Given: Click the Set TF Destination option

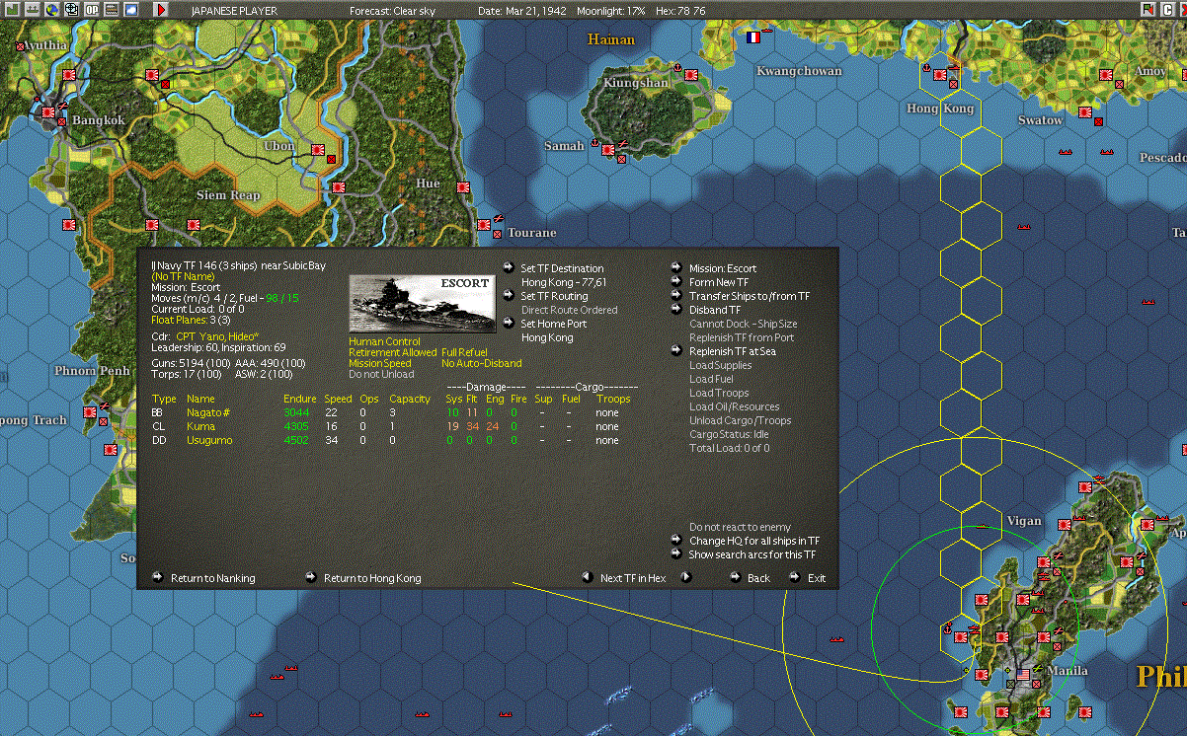Looking at the screenshot, I should tap(562, 268).
